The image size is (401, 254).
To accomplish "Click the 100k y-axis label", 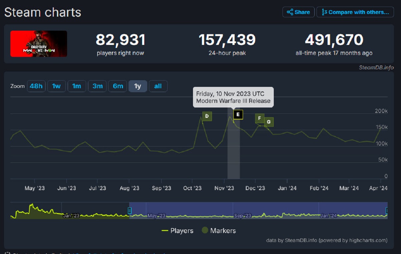I will pos(381,143).
